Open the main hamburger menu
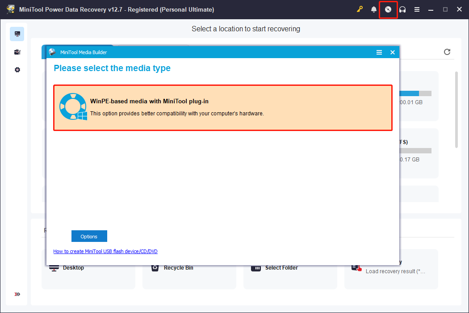The width and height of the screenshot is (469, 313). pyautogui.click(x=417, y=9)
